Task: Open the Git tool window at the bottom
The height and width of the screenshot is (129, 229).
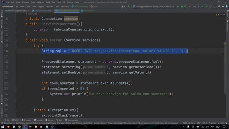Action: click(7, 120)
